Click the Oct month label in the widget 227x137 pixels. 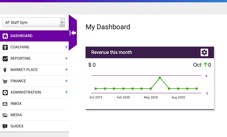pos(197,65)
